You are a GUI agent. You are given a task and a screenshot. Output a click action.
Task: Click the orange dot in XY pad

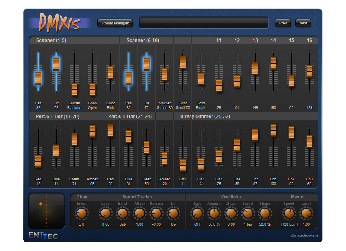point(40,204)
